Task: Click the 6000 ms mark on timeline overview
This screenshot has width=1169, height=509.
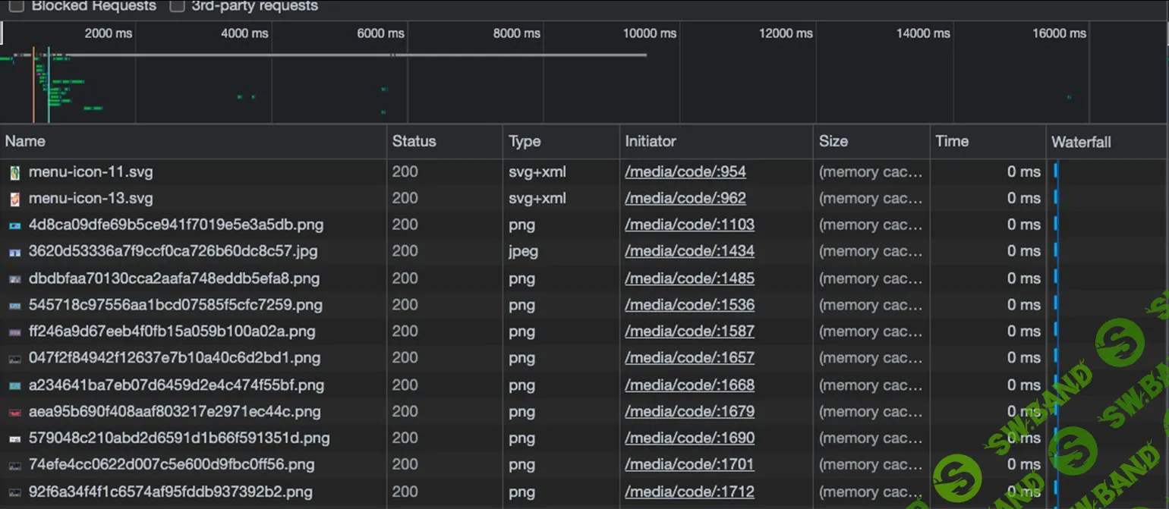Action: (x=380, y=33)
